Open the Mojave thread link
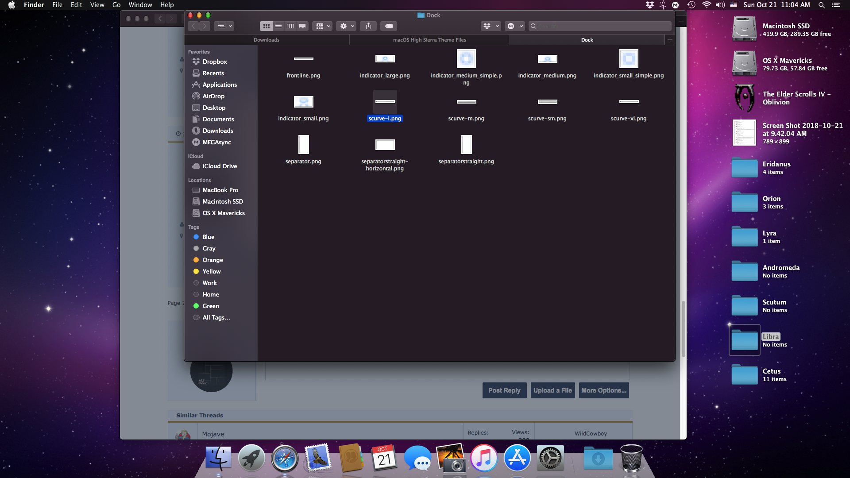This screenshot has width=850, height=478. 213,434
